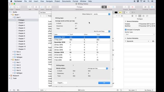
Task: Select October 2016 history row
Action: click(82, 52)
